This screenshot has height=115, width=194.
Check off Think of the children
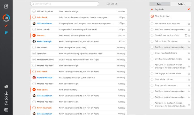pos(152,79)
